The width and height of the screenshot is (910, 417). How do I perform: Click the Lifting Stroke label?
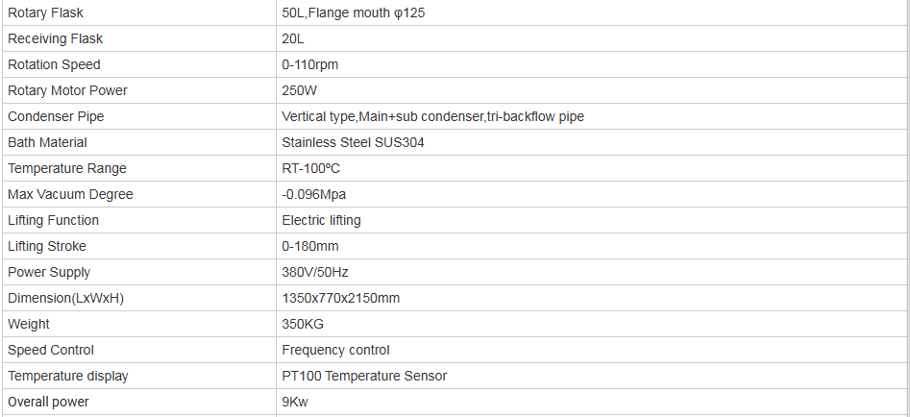pos(47,246)
